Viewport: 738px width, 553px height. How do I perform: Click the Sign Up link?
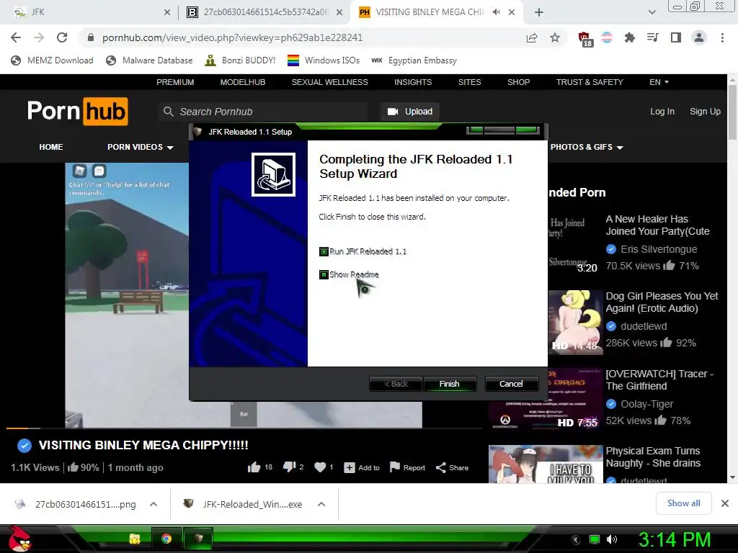705,112
